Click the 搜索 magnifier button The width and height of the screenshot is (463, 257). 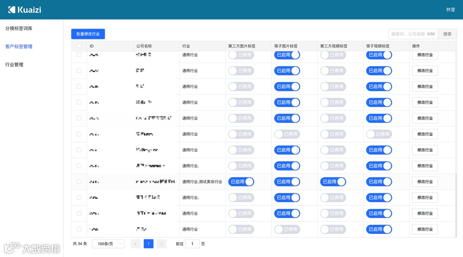click(x=447, y=34)
